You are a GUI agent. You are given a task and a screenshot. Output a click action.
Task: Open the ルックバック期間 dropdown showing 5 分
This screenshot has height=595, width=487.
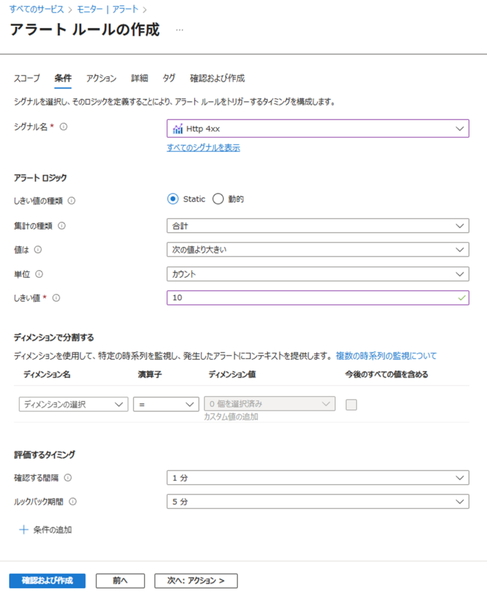coord(318,501)
